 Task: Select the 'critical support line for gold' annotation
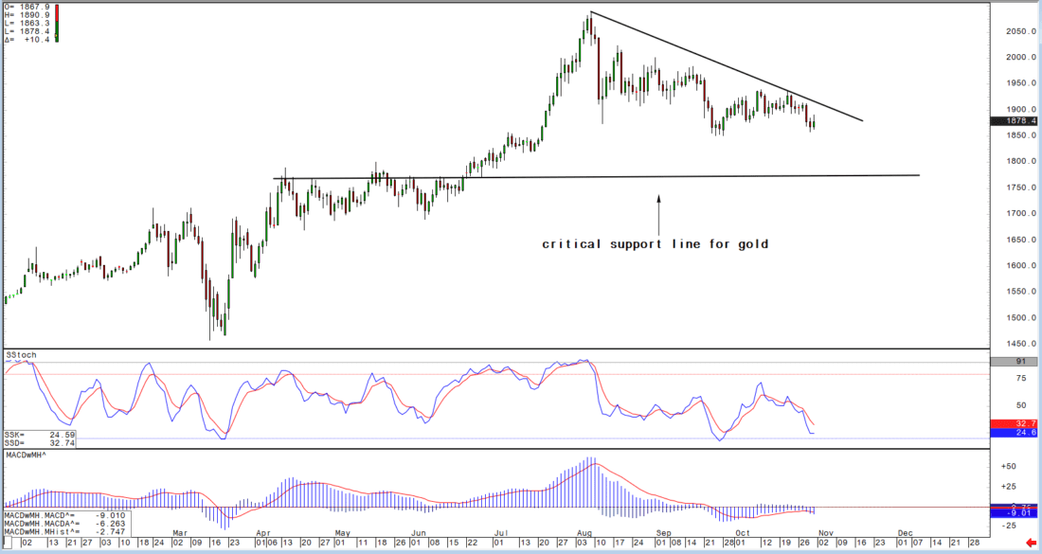(656, 244)
